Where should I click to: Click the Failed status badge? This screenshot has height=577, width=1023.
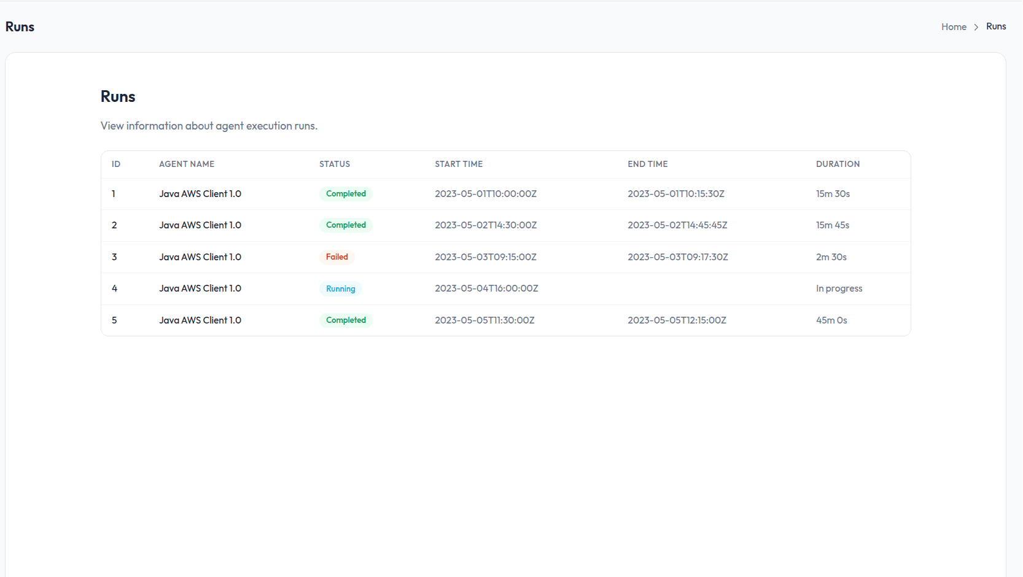click(x=337, y=257)
